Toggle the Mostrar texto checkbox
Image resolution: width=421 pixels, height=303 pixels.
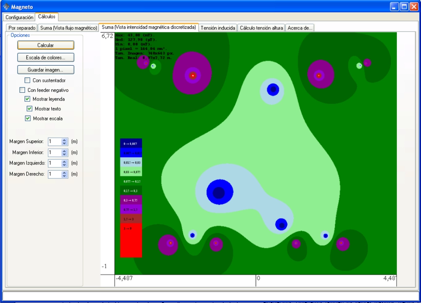pos(30,109)
